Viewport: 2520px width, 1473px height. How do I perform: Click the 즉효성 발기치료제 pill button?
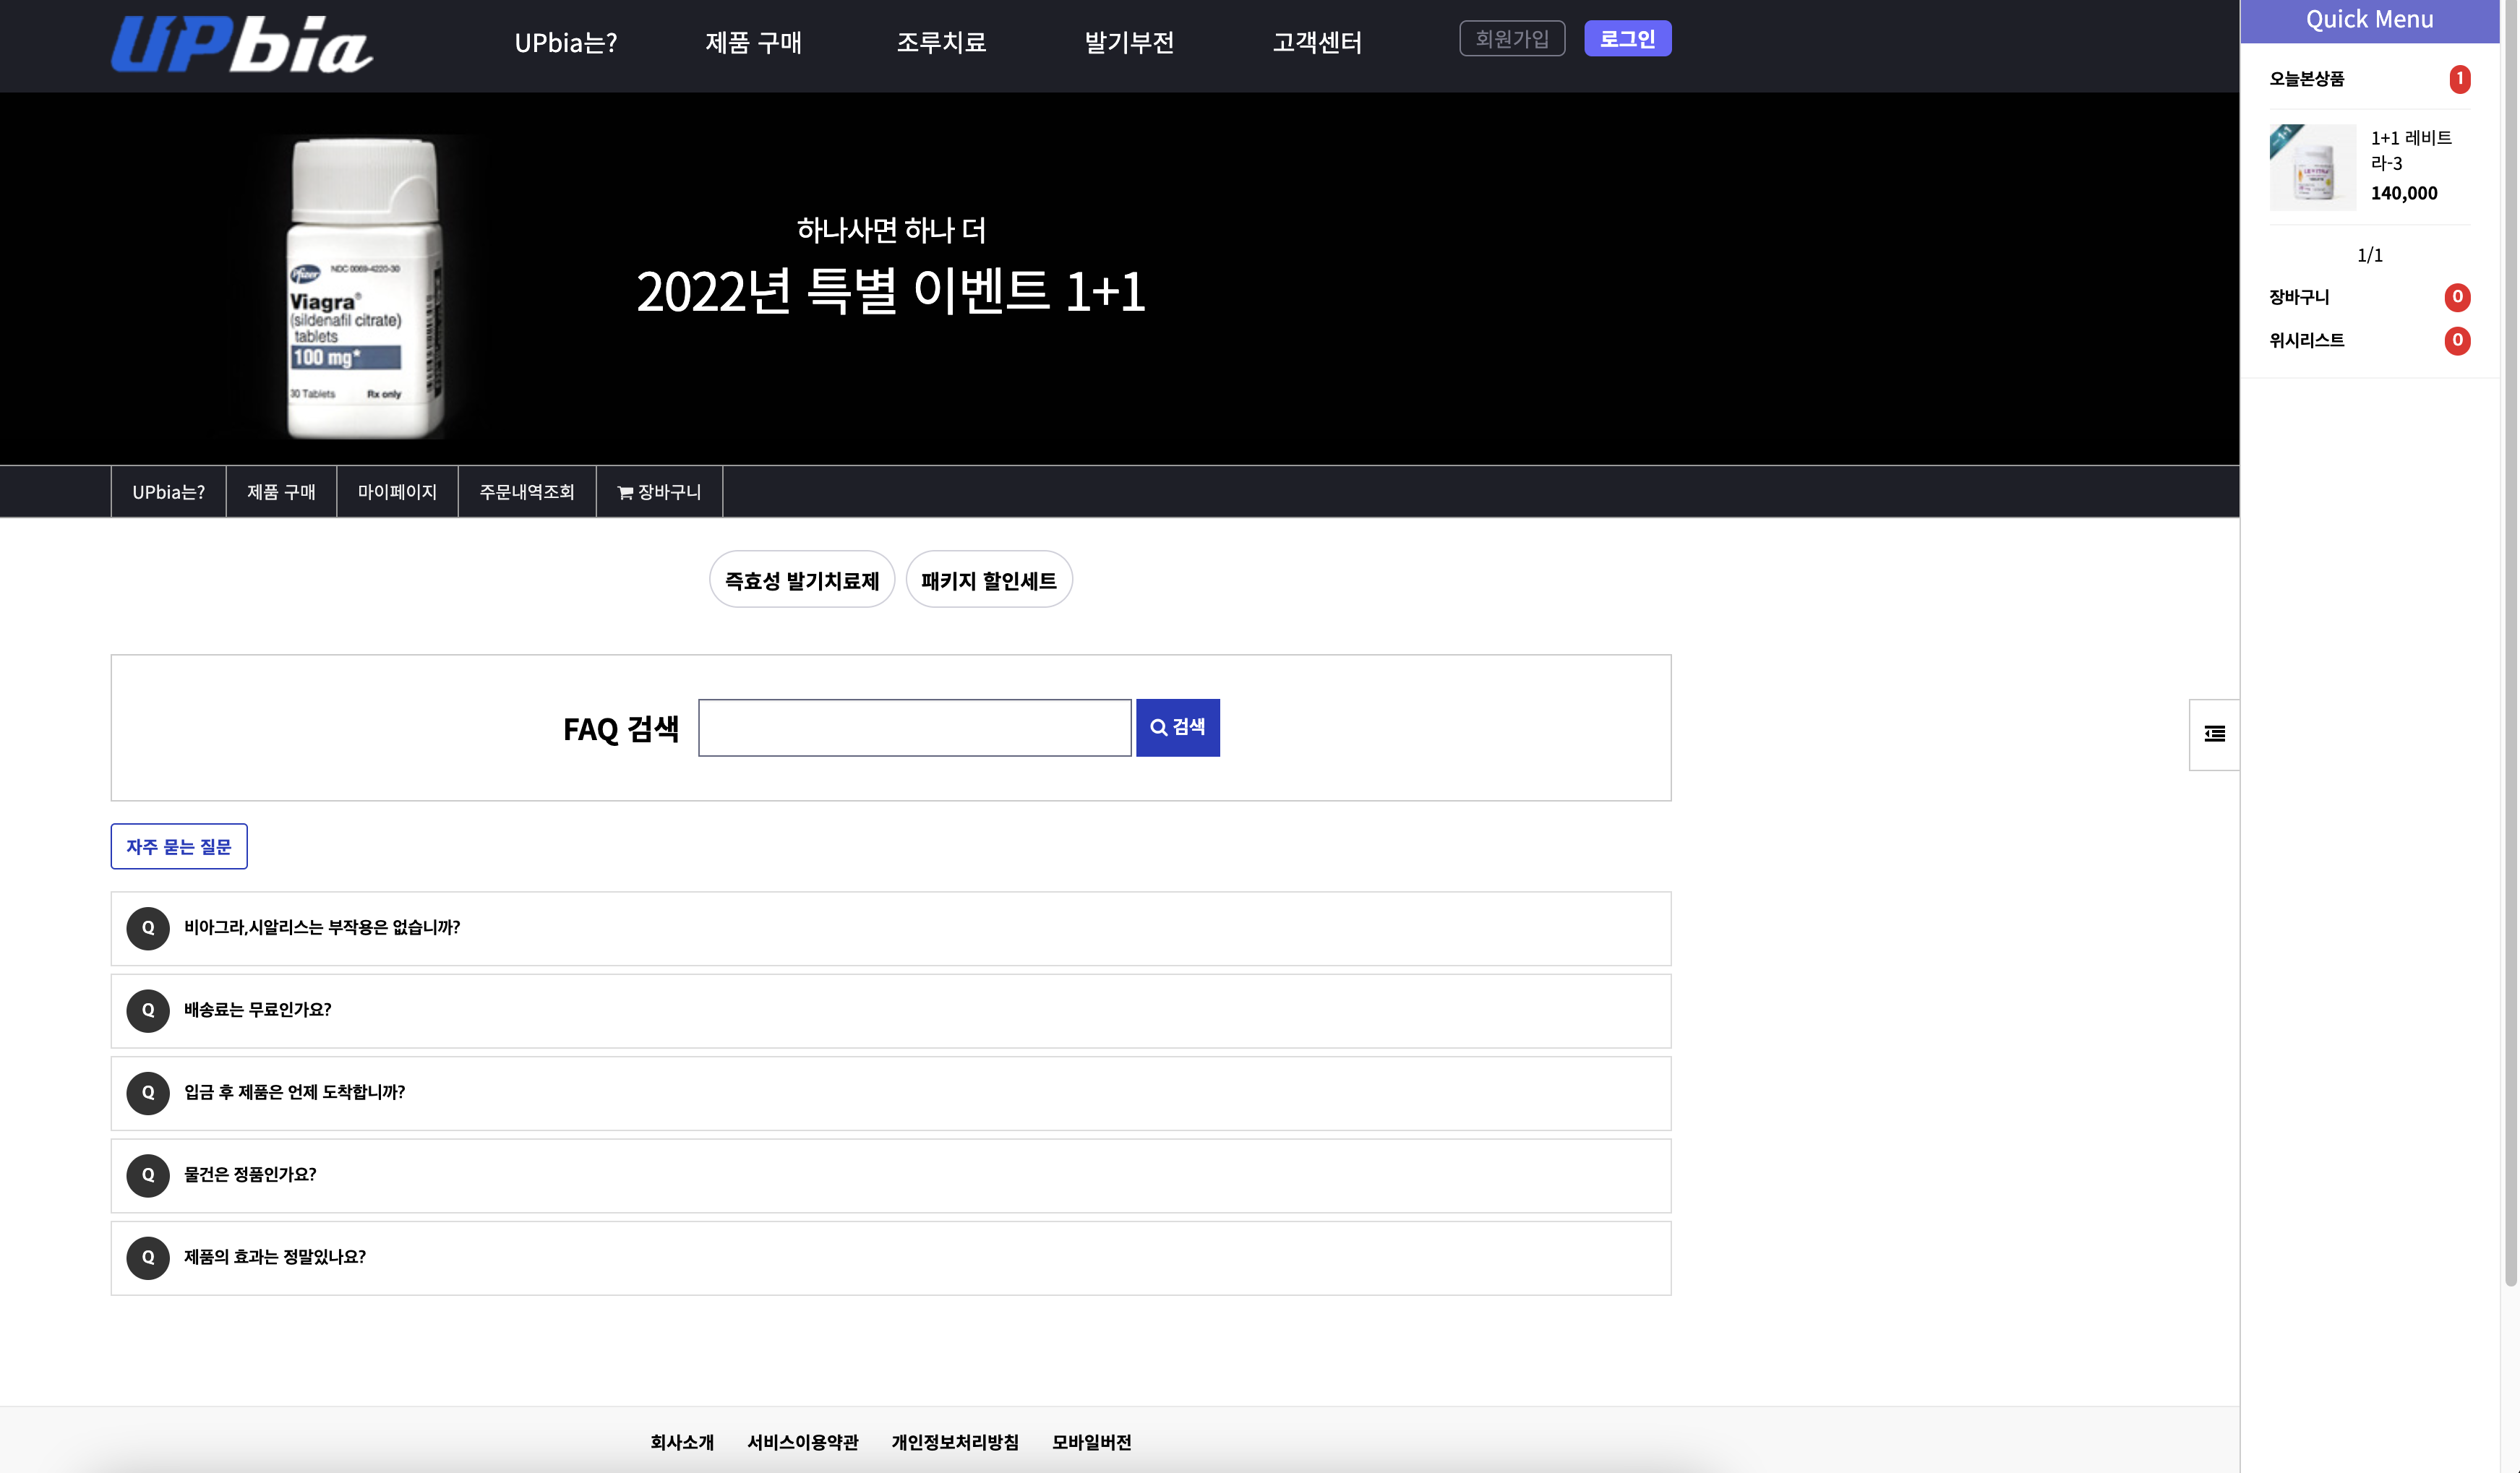pyautogui.click(x=801, y=580)
